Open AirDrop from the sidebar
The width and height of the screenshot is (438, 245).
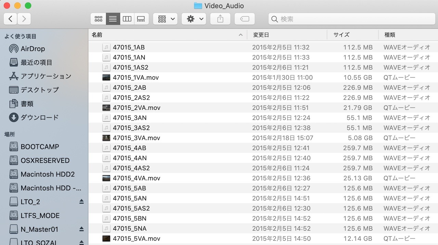33,49
